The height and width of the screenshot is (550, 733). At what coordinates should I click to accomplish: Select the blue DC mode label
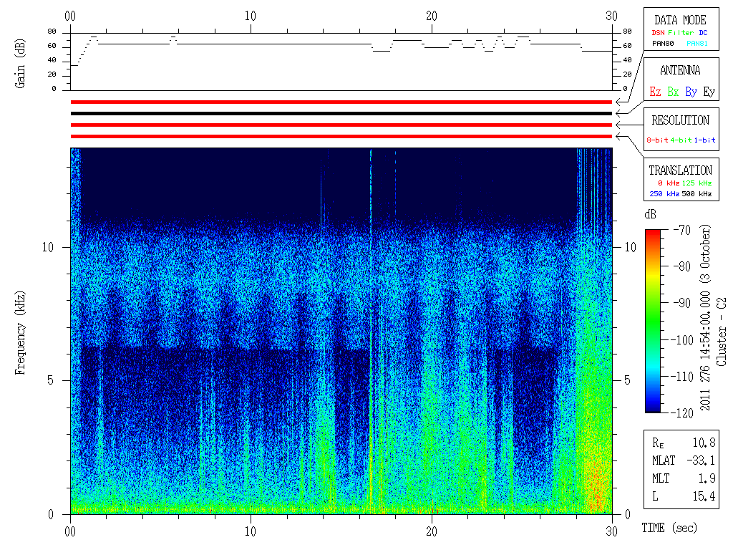pyautogui.click(x=703, y=33)
